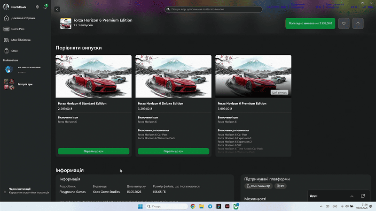Switch the ENG input language

point(335,206)
